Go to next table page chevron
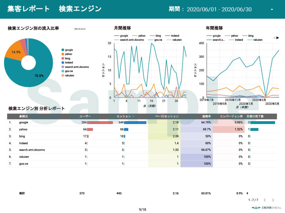 [273, 200]
